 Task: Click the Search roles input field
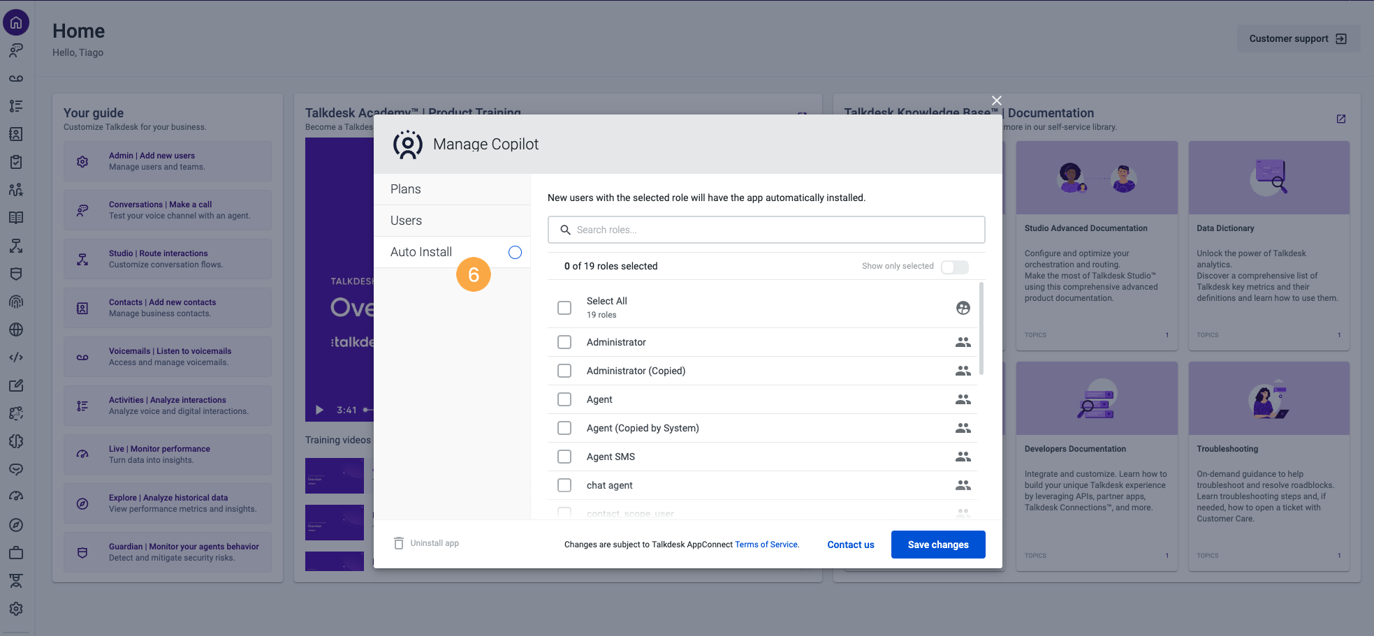766,229
